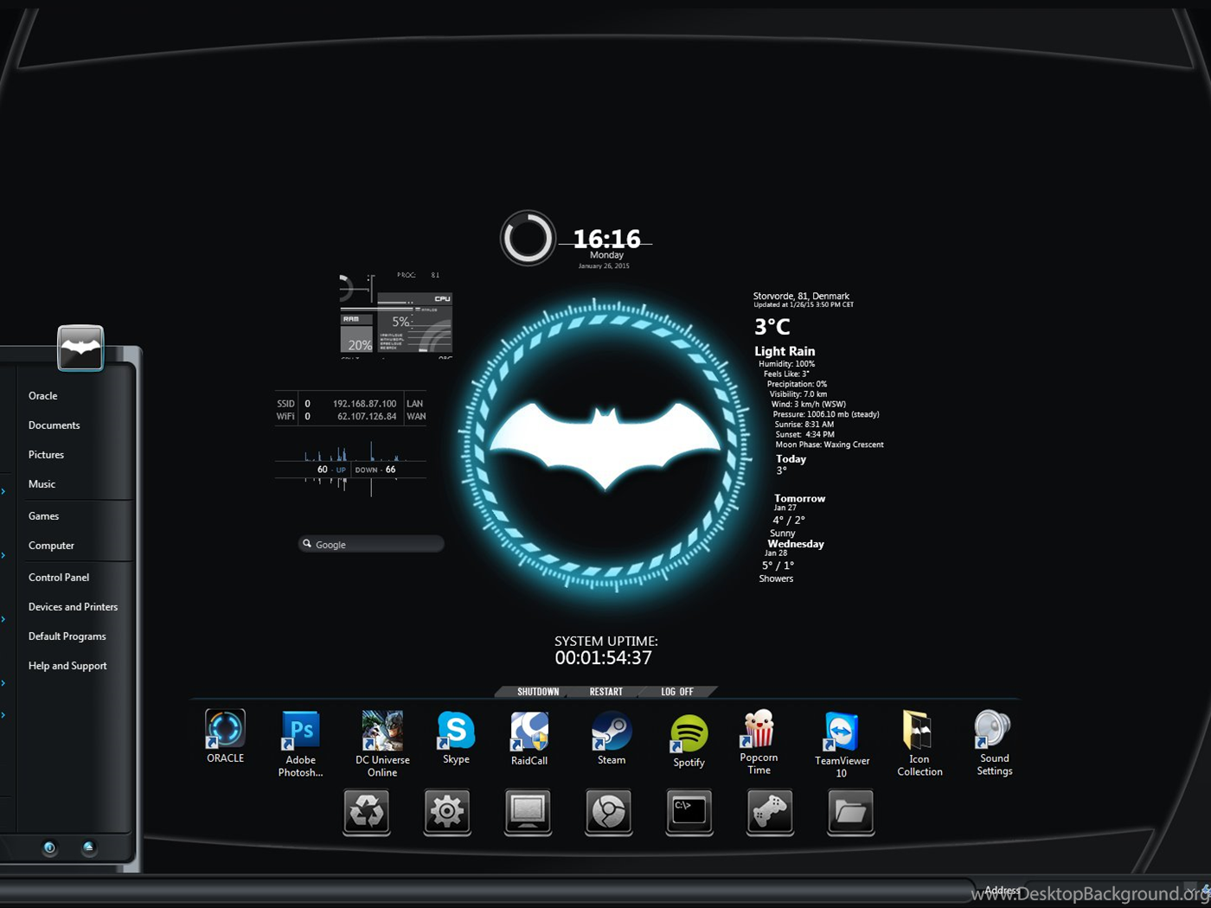Open the folder dock icon
The width and height of the screenshot is (1211, 908).
point(850,812)
